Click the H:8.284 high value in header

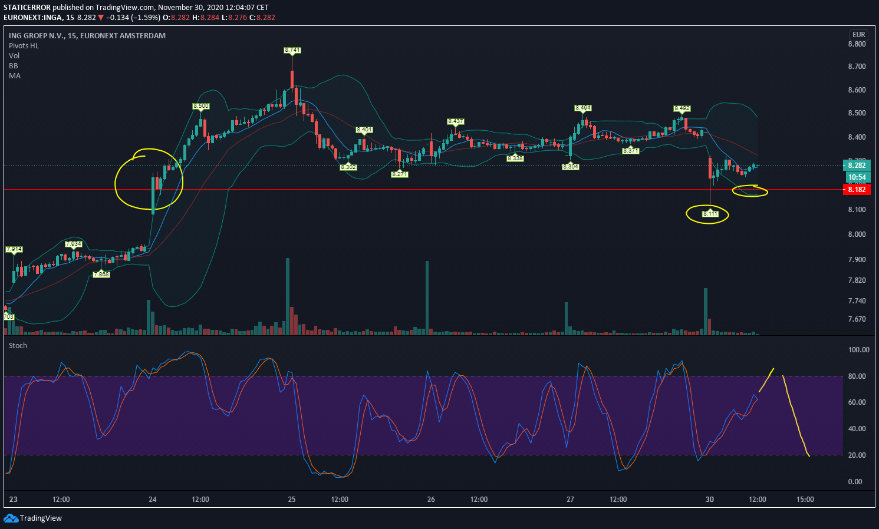coord(206,18)
